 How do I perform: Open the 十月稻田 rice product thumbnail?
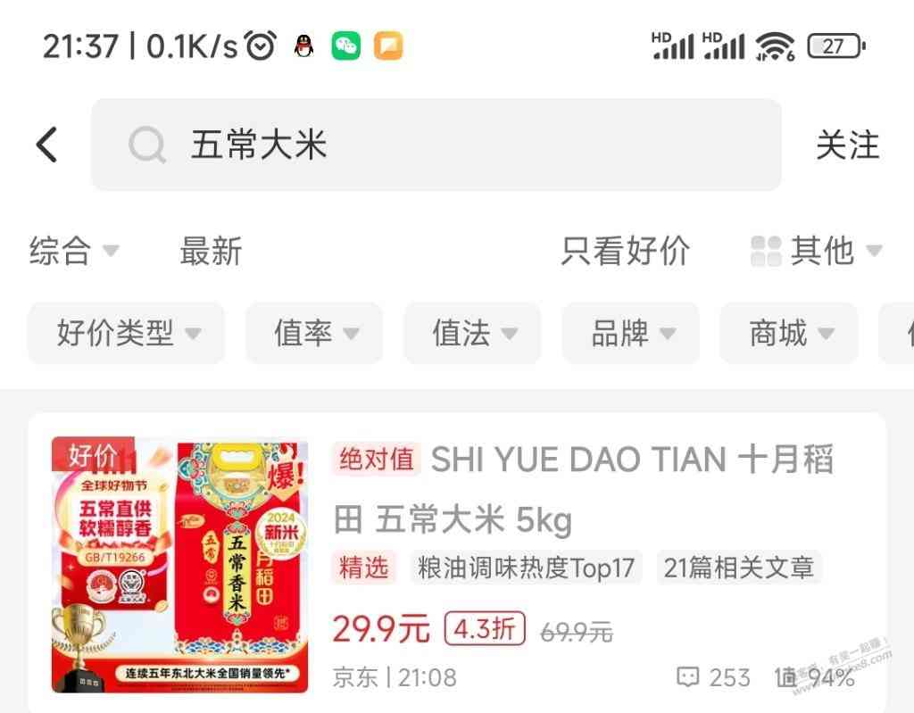tap(179, 564)
